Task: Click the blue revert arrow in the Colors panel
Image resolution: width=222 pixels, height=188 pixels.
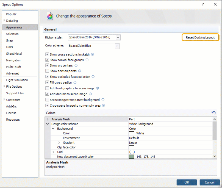Action: [x=214, y=113]
